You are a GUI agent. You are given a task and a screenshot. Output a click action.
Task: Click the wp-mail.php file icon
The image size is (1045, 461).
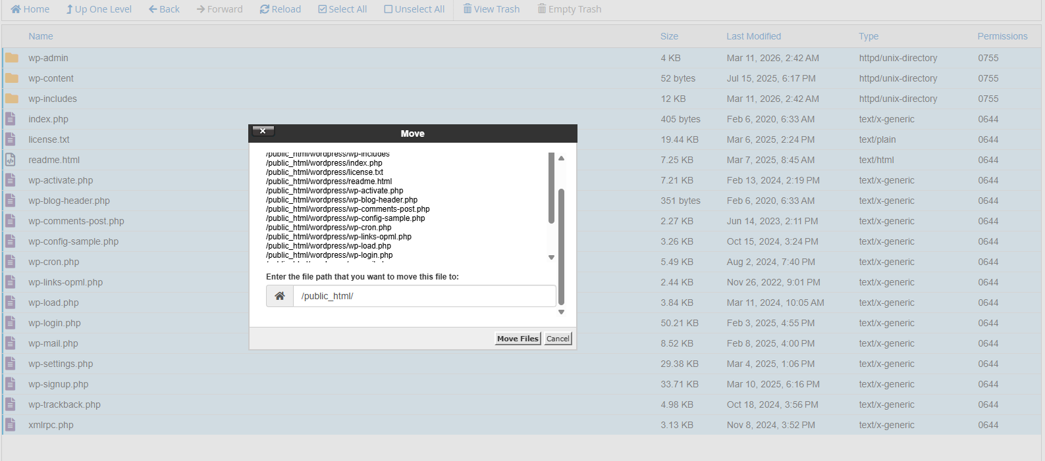tap(11, 343)
